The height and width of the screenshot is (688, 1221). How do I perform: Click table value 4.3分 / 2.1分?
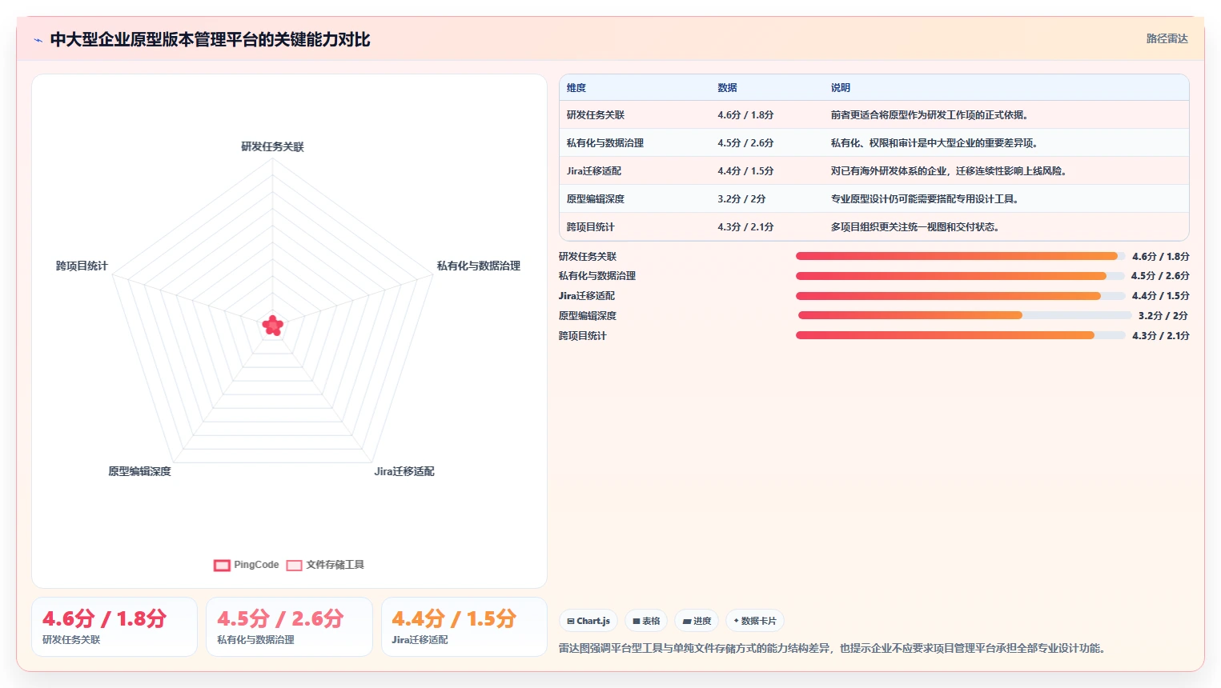click(x=745, y=227)
